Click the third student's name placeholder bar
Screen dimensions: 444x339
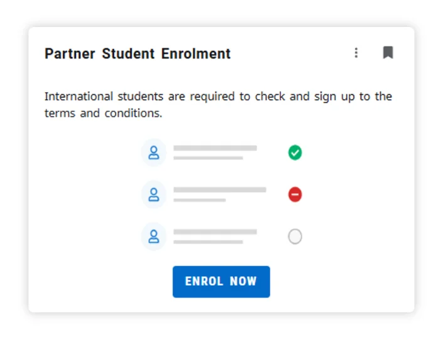coord(215,232)
